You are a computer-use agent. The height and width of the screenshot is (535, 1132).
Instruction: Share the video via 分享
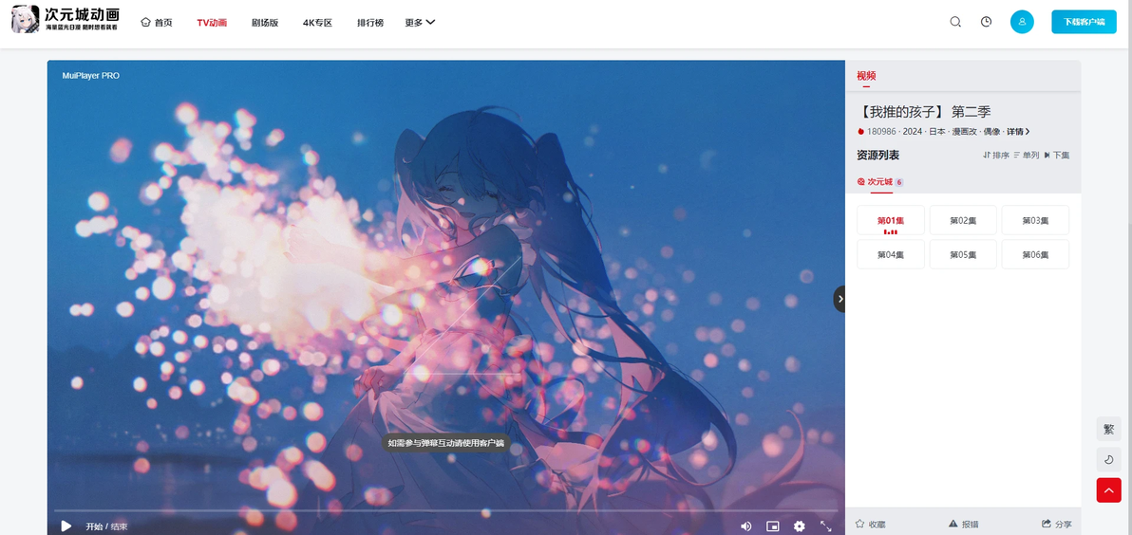click(x=1056, y=525)
